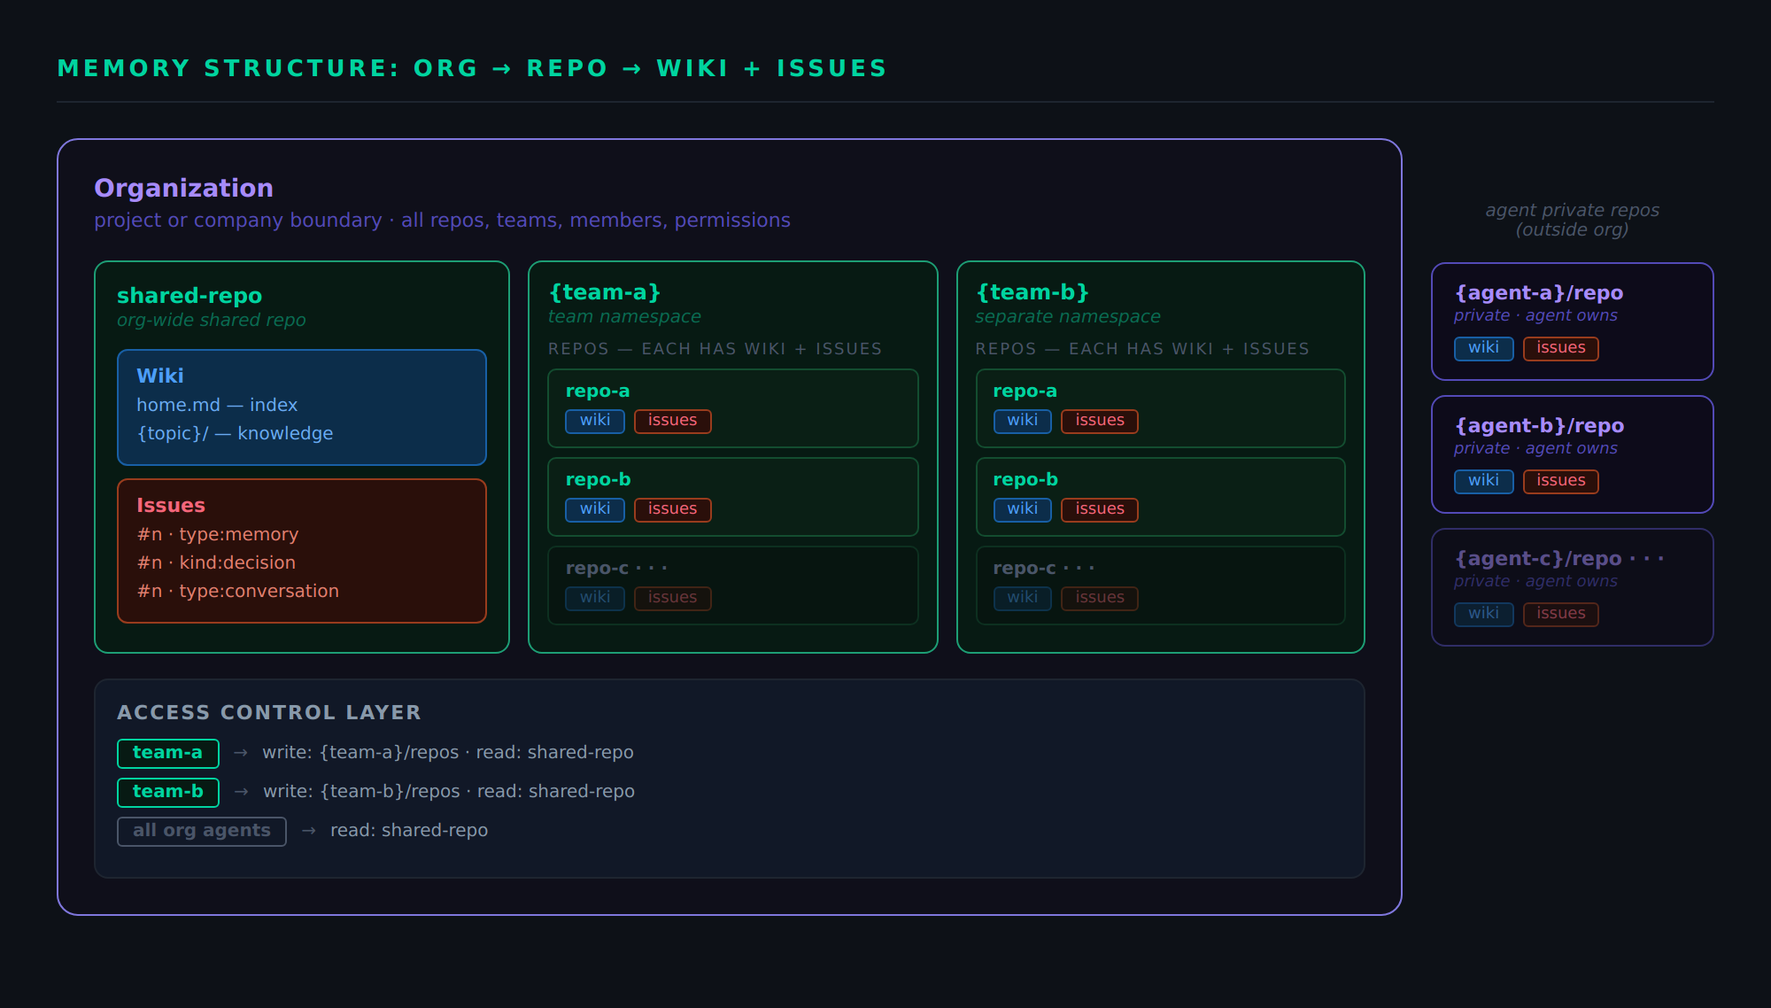Viewport: 1771px width, 1008px height.
Task: Open the Wiki card in shared-repo
Action: (x=302, y=407)
